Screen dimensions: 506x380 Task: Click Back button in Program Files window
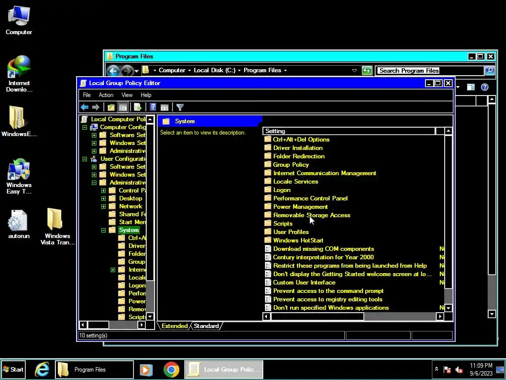point(113,70)
